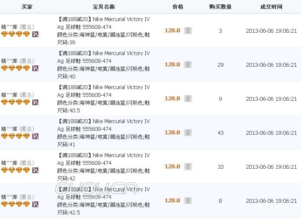Click the promo 促 icon in size 42 row

188,167
